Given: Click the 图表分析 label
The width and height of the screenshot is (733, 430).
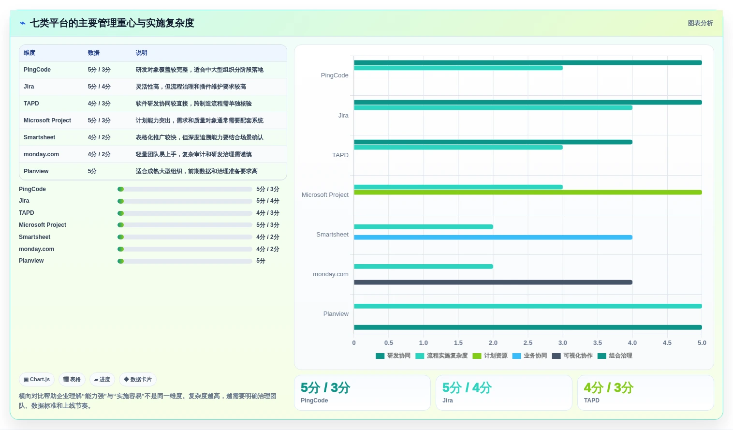Looking at the screenshot, I should 700,23.
